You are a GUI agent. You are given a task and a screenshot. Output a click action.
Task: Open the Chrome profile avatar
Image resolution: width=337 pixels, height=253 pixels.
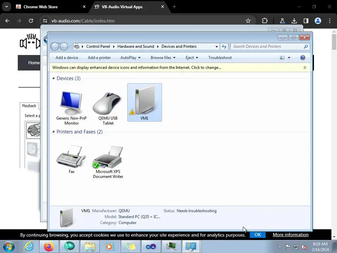[318, 21]
